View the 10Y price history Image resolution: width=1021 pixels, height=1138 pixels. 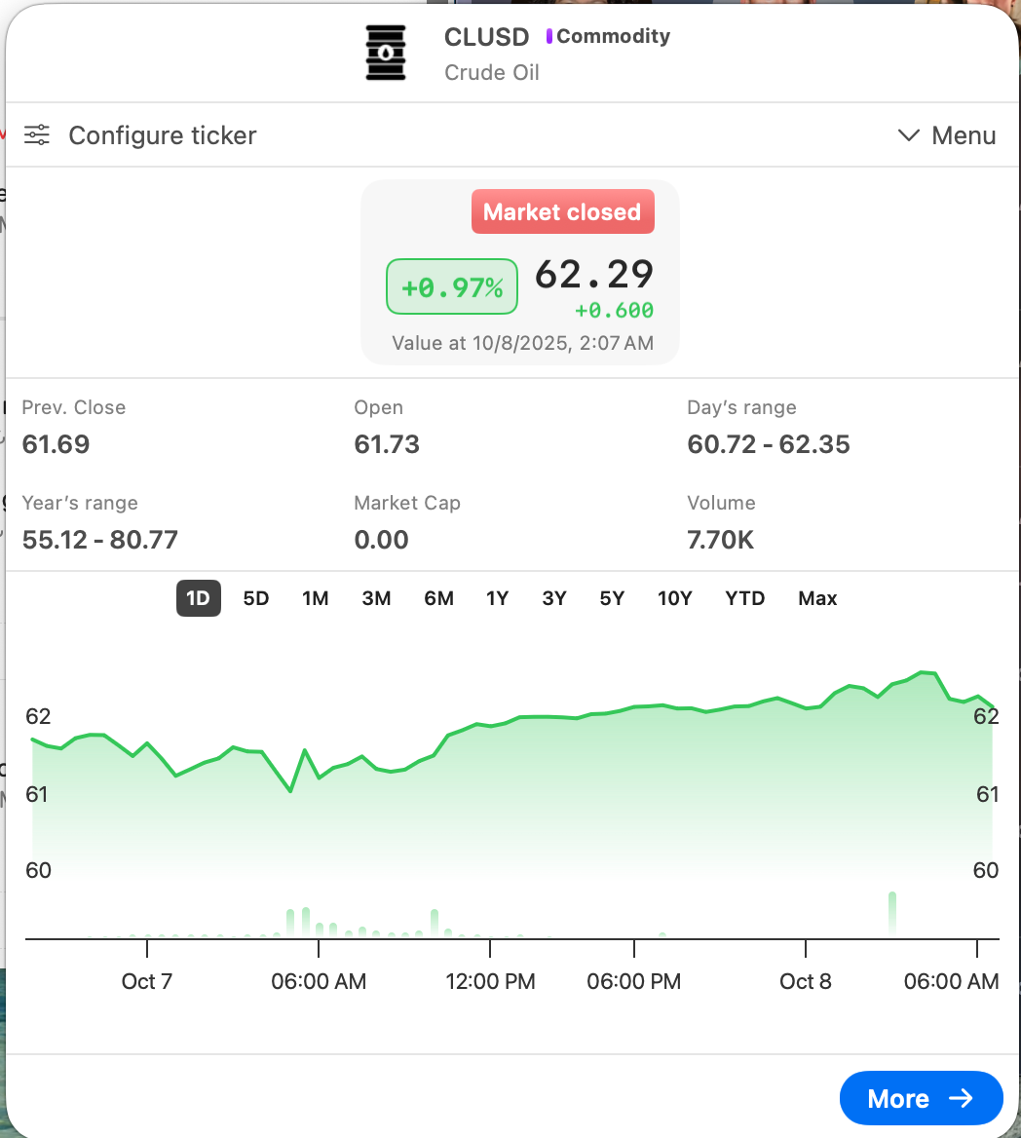(x=674, y=598)
